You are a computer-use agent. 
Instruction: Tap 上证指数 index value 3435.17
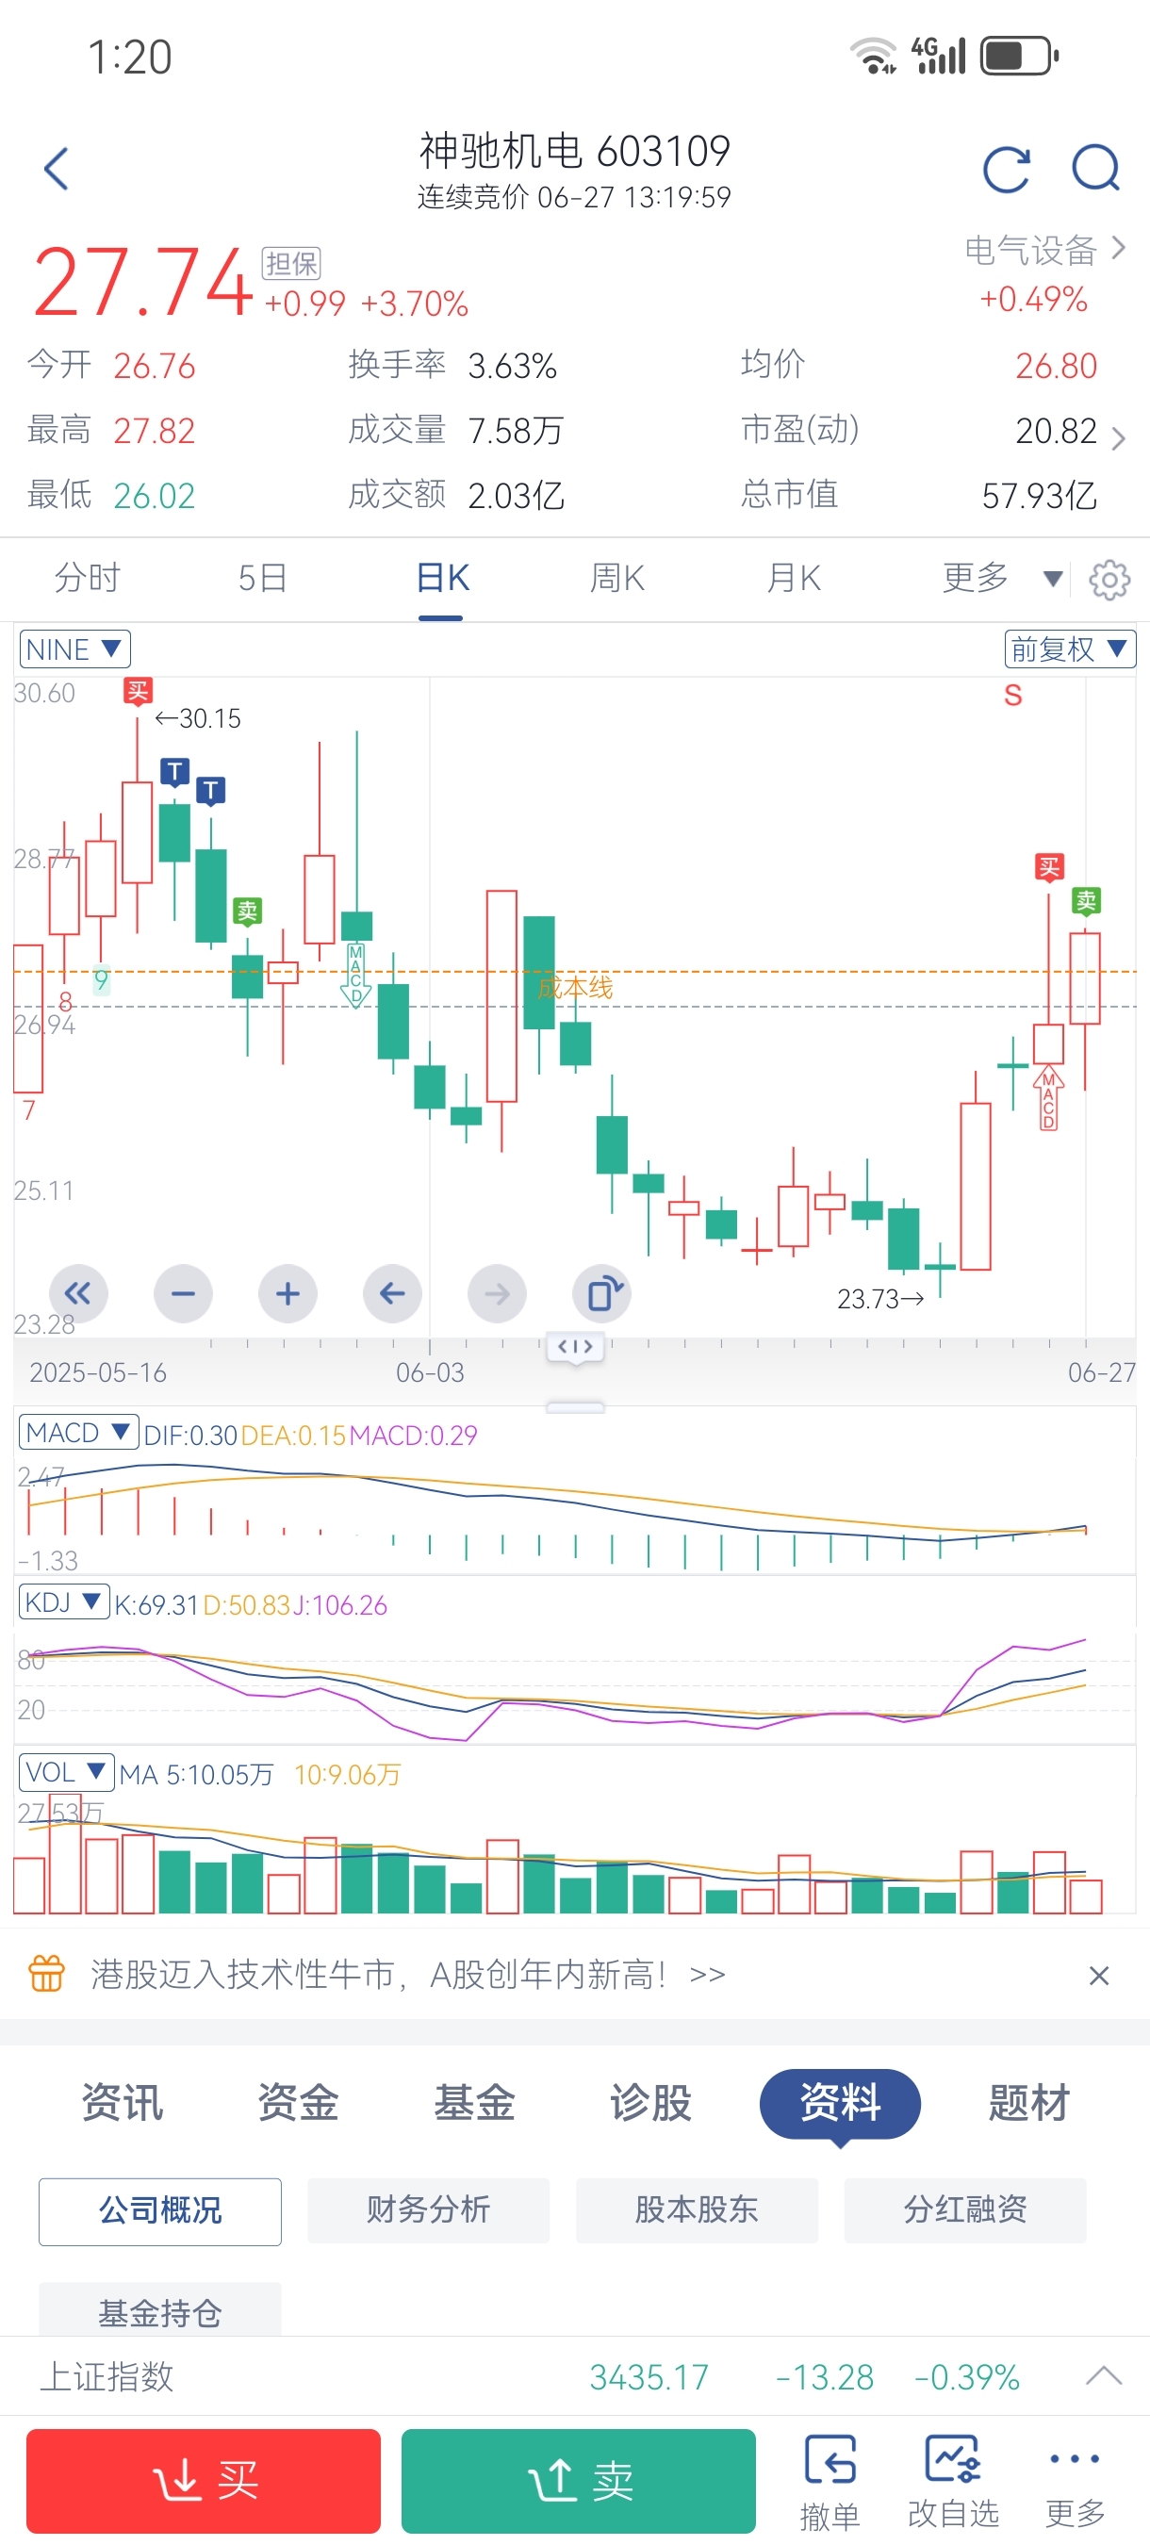pyautogui.click(x=649, y=2376)
